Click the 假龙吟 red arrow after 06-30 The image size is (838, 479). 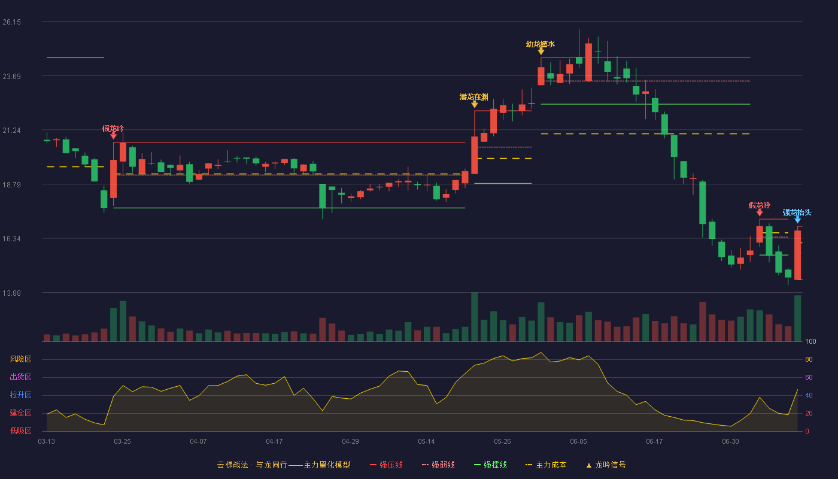760,213
